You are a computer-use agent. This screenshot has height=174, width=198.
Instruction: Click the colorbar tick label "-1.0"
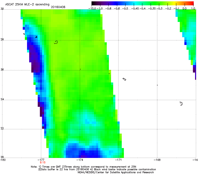100,9
